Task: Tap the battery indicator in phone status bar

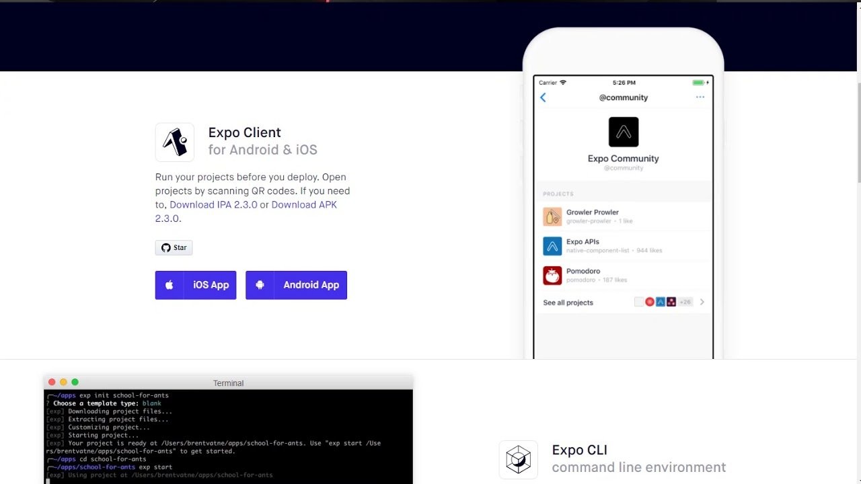Action: (700, 83)
